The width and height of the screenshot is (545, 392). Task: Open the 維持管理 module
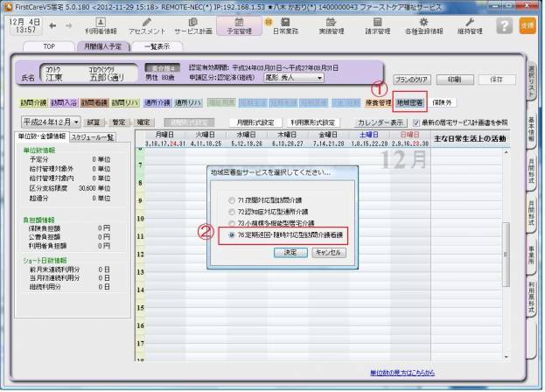point(469,25)
